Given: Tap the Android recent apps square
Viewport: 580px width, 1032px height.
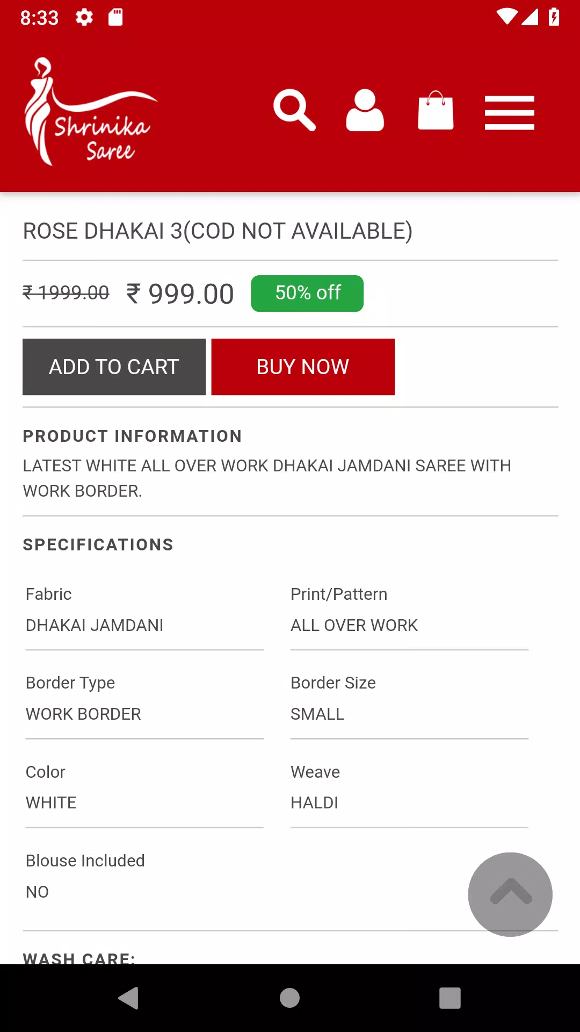Looking at the screenshot, I should (450, 998).
